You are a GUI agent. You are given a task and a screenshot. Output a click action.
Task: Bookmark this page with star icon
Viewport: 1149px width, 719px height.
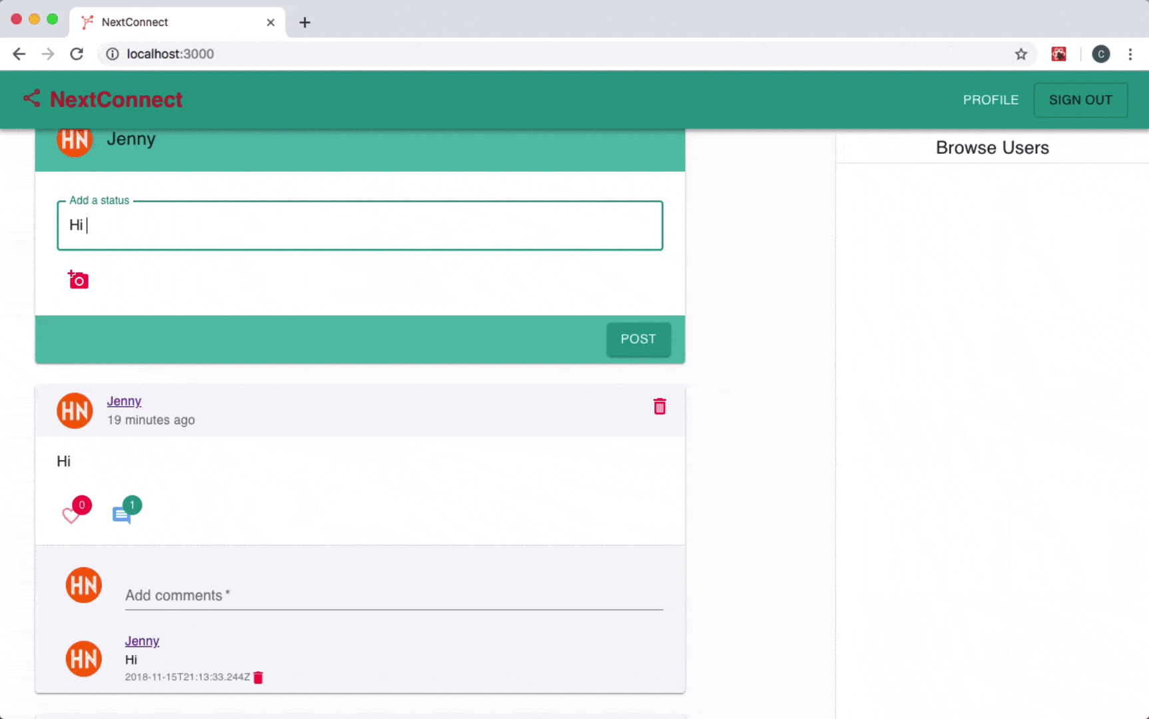tap(1021, 54)
